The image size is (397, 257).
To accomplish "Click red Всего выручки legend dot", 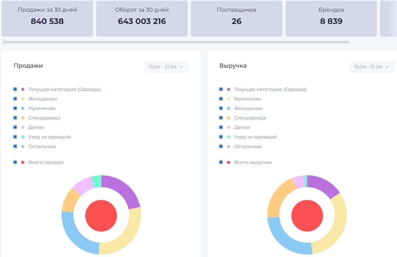I will (x=229, y=162).
